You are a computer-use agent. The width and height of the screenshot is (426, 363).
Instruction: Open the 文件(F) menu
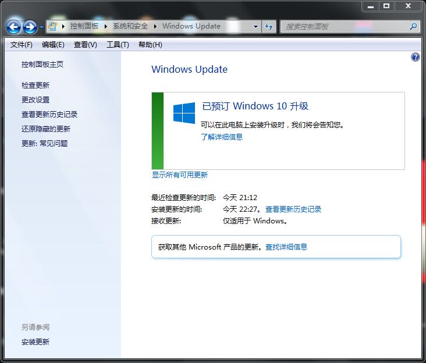(22, 45)
